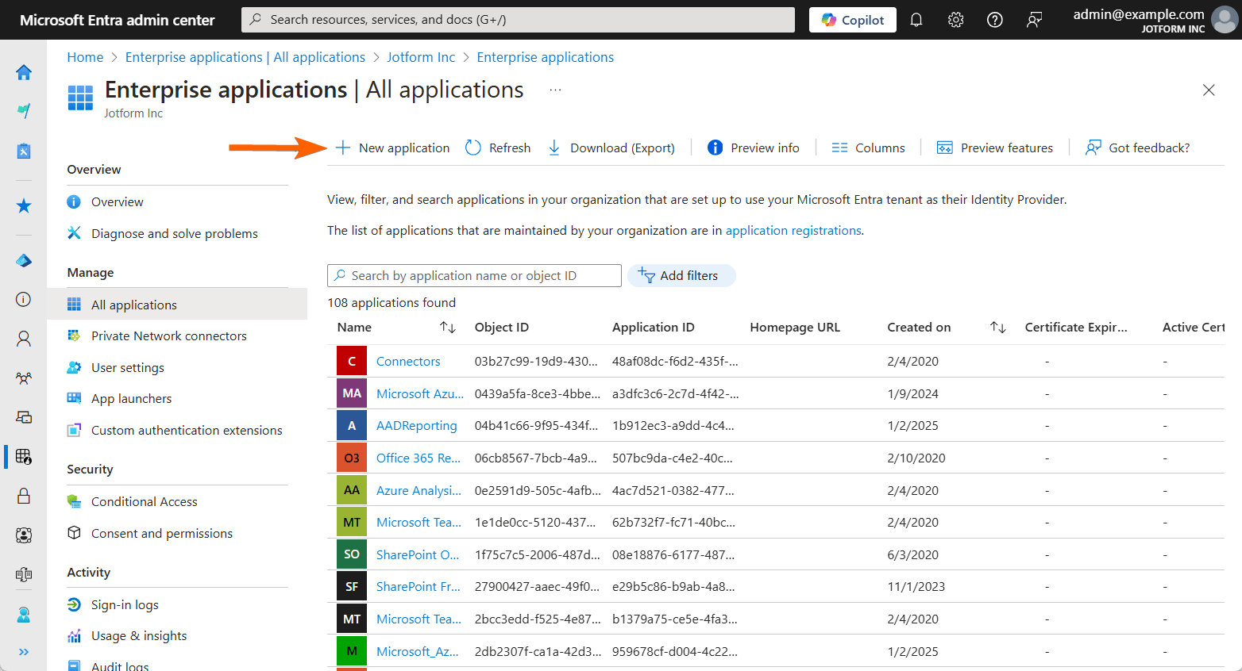Click the lock icon in left rail

[24, 496]
